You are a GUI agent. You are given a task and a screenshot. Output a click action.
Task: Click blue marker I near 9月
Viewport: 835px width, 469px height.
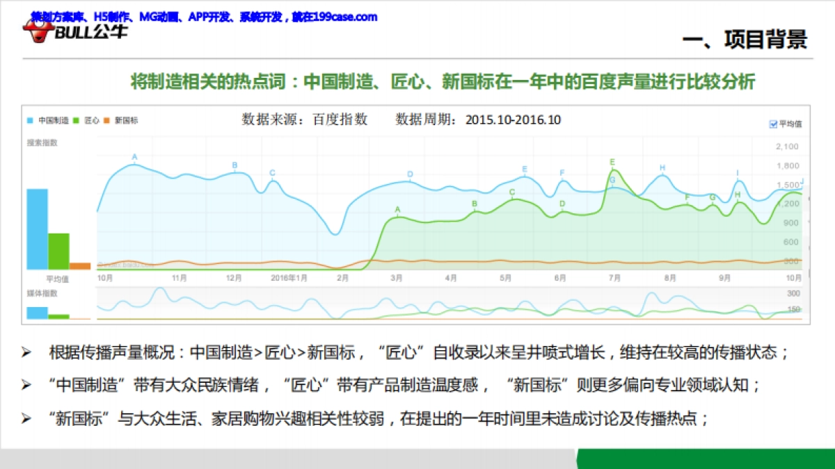click(x=738, y=173)
